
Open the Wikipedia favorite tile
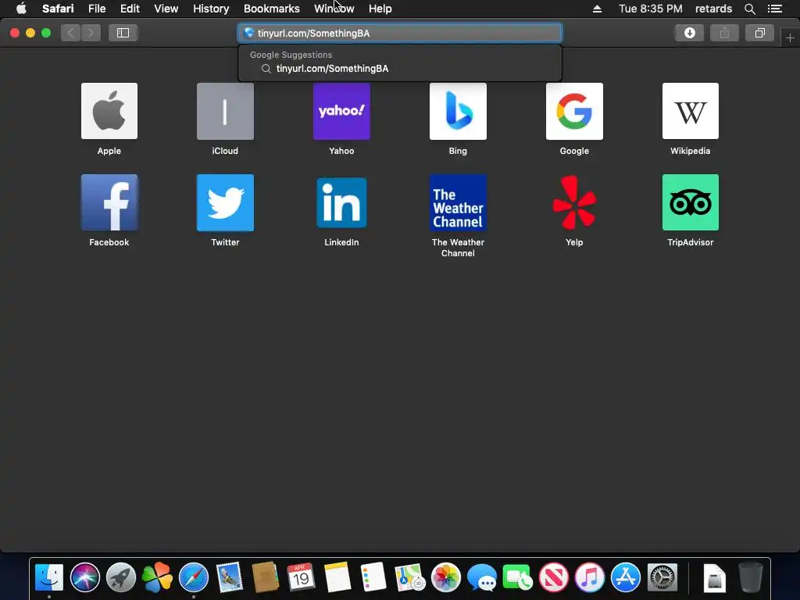[x=691, y=111]
